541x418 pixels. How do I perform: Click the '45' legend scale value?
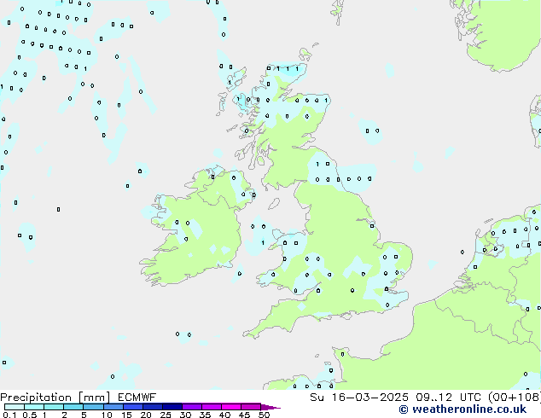pos(244,415)
